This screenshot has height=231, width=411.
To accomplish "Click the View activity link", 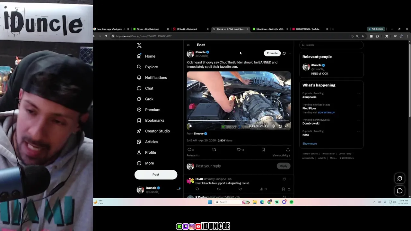I will pyautogui.click(x=281, y=155).
